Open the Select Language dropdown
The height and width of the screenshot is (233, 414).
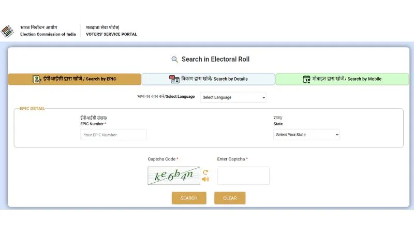pyautogui.click(x=233, y=97)
